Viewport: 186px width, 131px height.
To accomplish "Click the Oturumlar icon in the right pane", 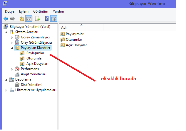I will [63, 40].
